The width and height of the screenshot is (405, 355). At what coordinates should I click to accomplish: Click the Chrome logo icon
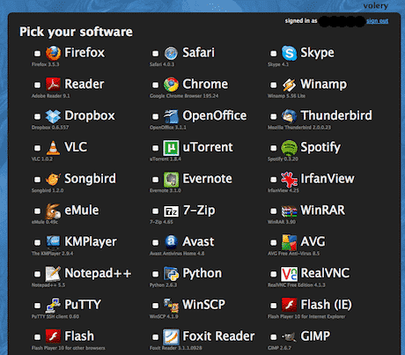[x=171, y=85]
